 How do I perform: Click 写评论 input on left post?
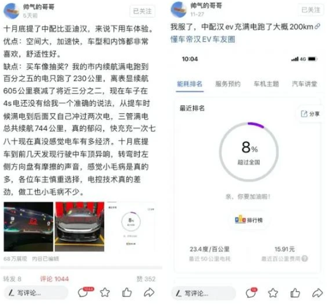[36, 293]
